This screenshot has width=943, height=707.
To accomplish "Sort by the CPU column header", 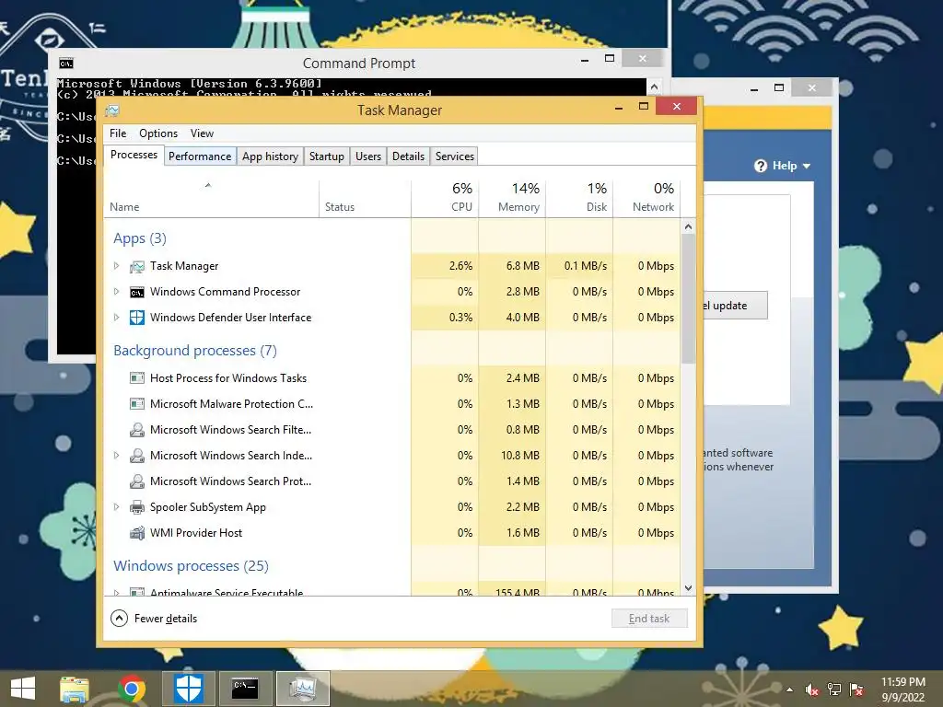I will (445, 197).
